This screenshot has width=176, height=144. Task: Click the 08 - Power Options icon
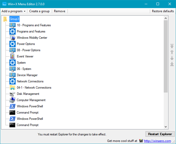tap(12, 50)
